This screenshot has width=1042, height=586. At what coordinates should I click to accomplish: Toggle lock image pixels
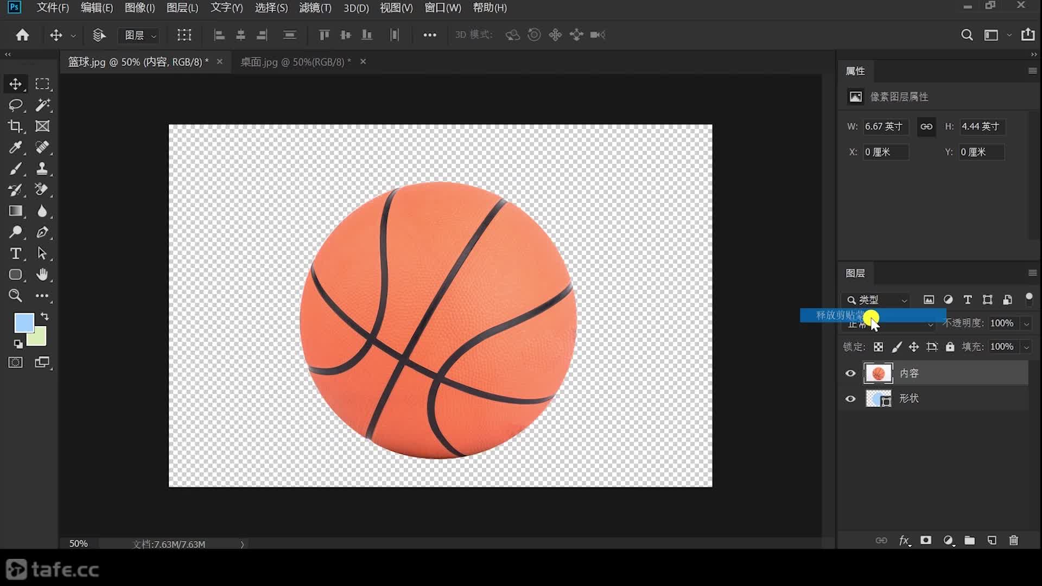(897, 347)
